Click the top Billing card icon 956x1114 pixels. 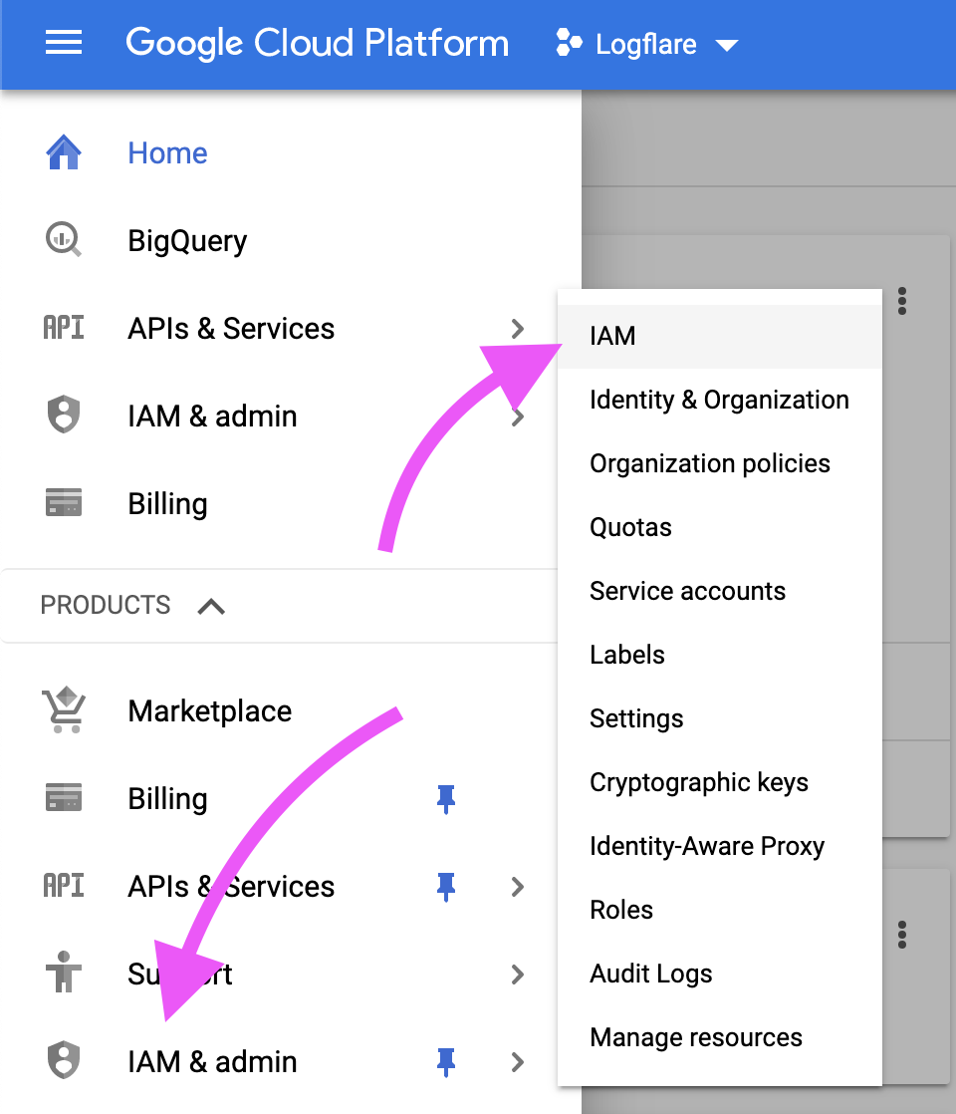(64, 503)
